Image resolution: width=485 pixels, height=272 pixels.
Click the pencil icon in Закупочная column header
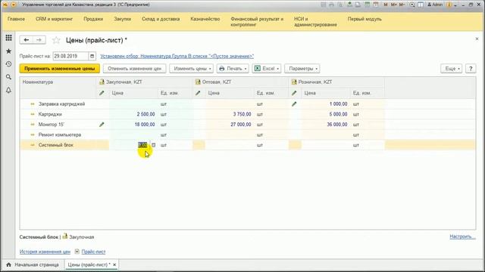point(102,93)
